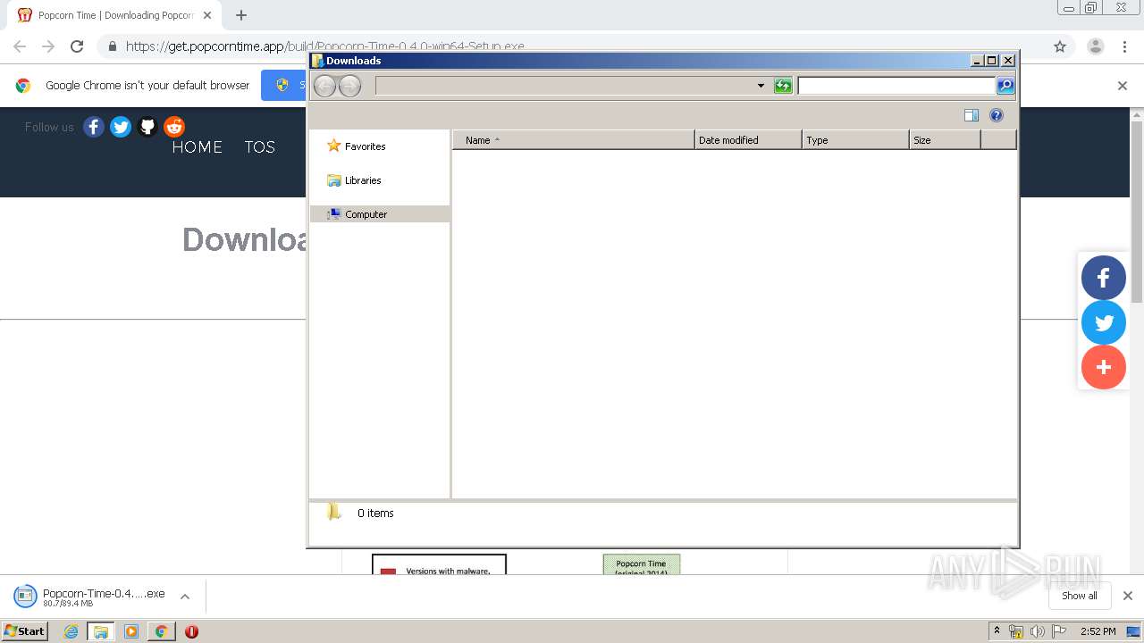Click the Chrome taskbar icon
Image resolution: width=1144 pixels, height=643 pixels.
click(161, 631)
